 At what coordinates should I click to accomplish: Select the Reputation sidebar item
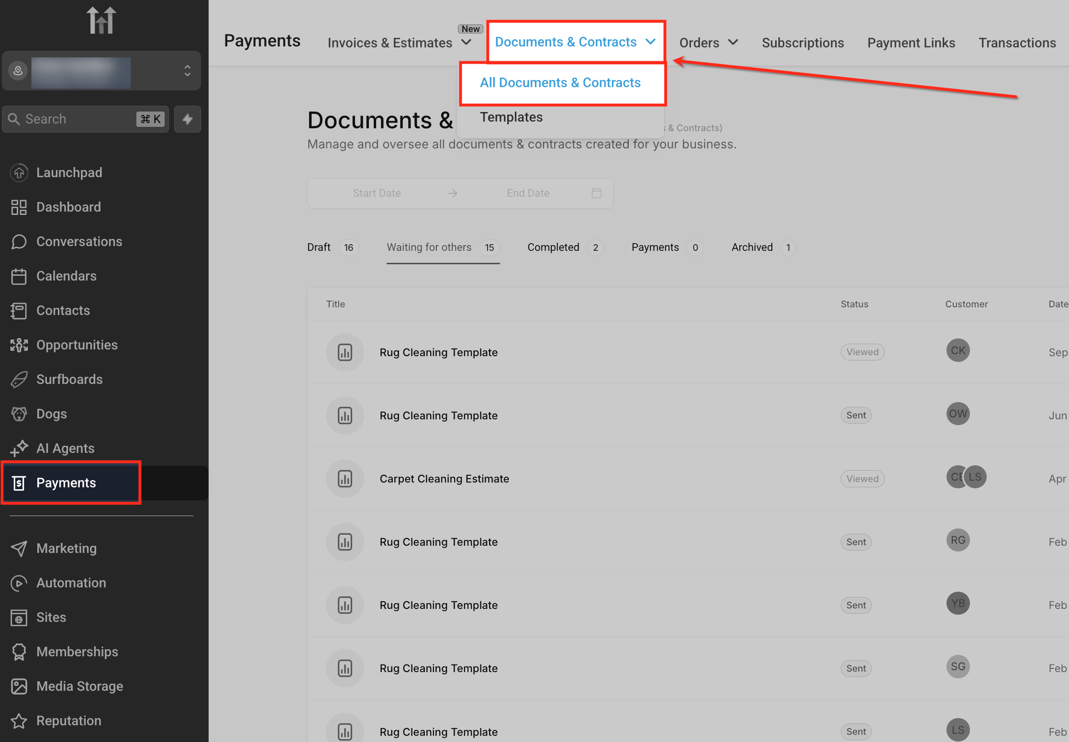click(x=68, y=720)
